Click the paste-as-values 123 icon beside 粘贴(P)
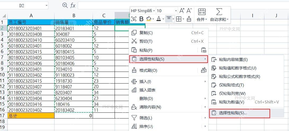Image resolution: width=289 pixels, height=131 pixels. point(204,50)
